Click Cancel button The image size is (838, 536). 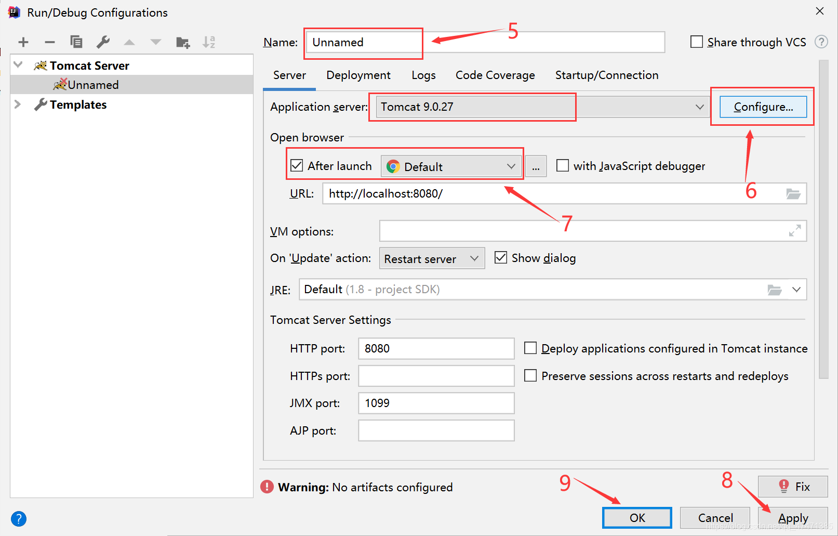click(715, 518)
